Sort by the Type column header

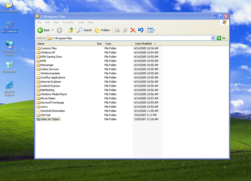coord(117,44)
